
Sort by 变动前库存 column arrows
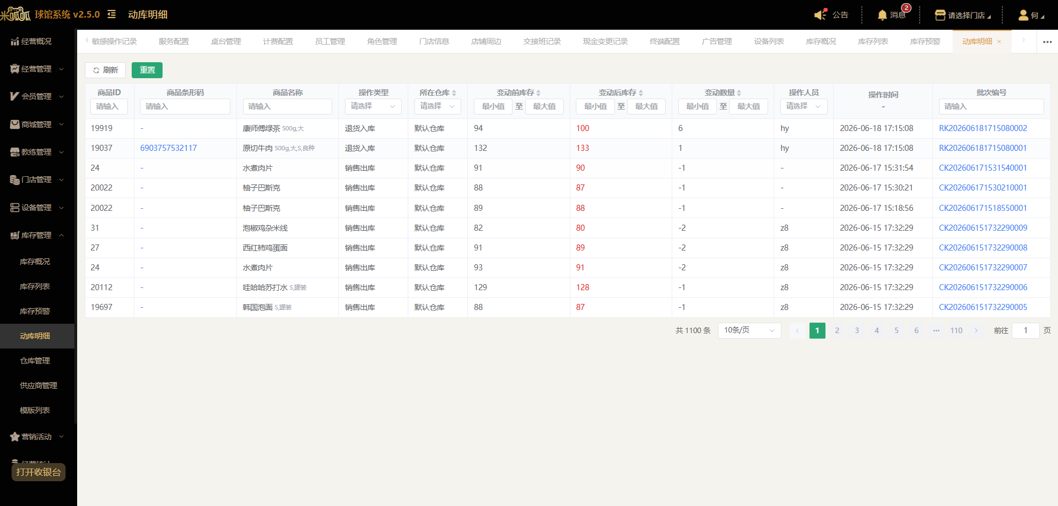click(x=538, y=93)
